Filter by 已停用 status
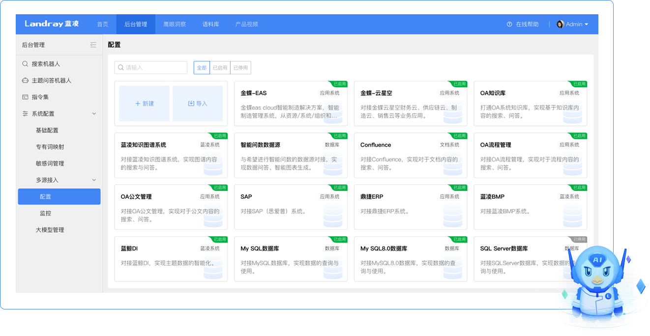This screenshot has width=650, height=336. click(x=240, y=68)
